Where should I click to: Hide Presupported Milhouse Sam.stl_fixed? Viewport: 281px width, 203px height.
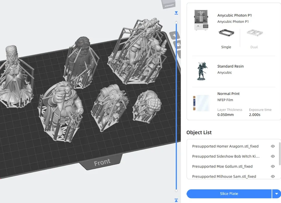coord(272,176)
